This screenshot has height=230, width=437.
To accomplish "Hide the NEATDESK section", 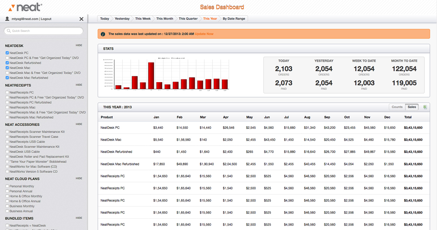I will [79, 45].
